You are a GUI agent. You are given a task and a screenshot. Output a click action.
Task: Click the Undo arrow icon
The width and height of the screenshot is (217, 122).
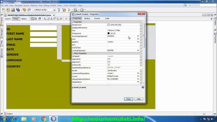pyautogui.click(x=24, y=10)
